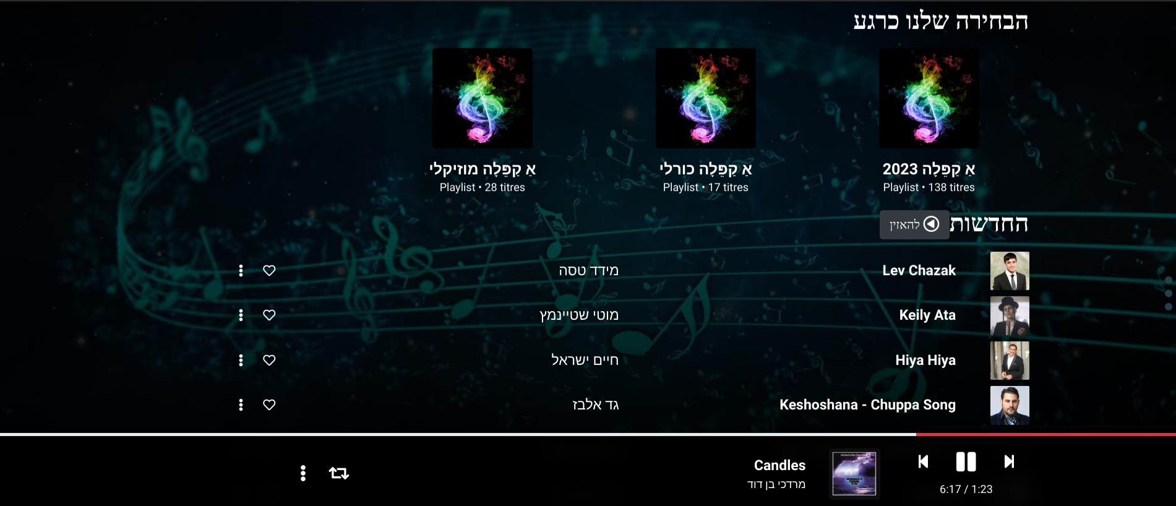Pause the currently playing track
The width and height of the screenshot is (1176, 506).
click(966, 462)
